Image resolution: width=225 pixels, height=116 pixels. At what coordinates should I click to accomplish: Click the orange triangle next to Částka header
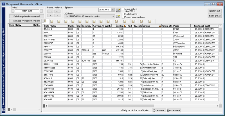point(125,26)
